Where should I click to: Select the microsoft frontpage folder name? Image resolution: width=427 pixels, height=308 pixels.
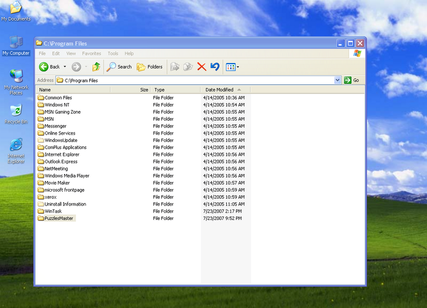(65, 190)
